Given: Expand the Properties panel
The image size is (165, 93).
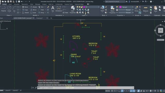Looking at the screenshot, I should (x=121, y=16).
